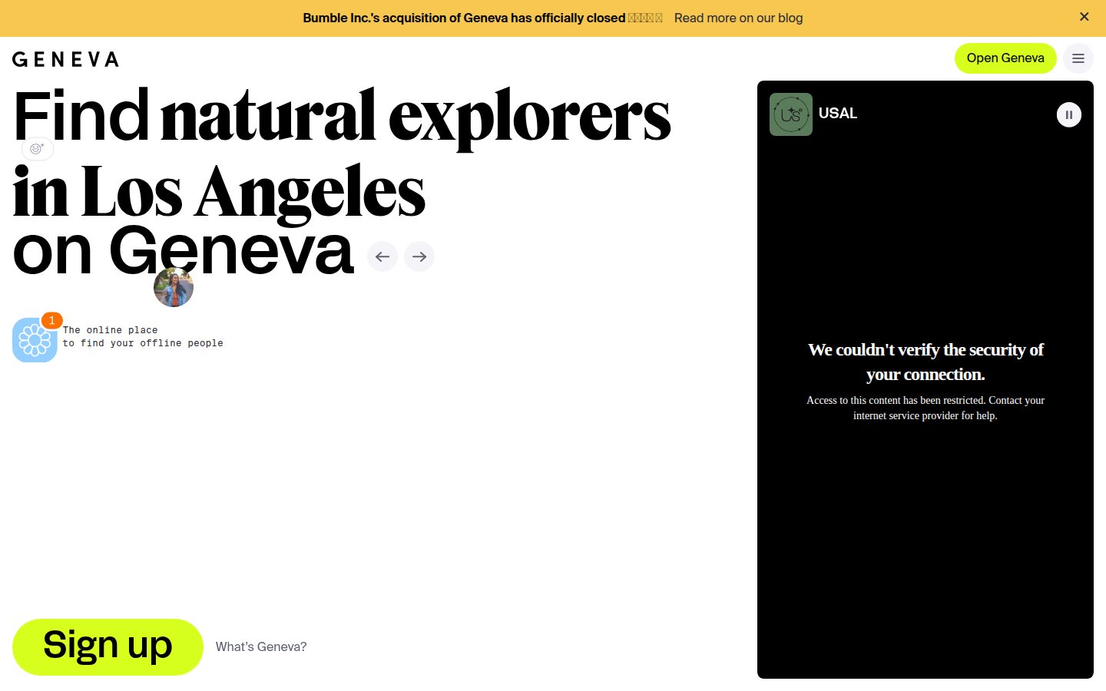Click the blue flower app icon
The width and height of the screenshot is (1106, 691).
pos(35,340)
